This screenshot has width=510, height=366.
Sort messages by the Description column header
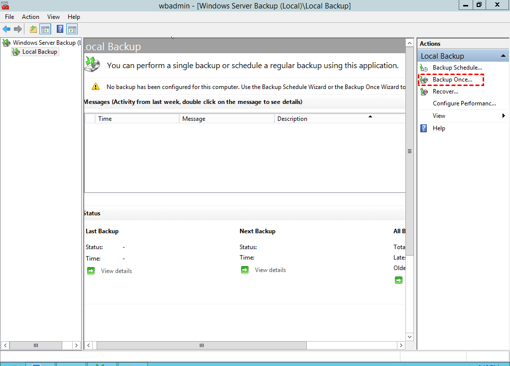pos(292,119)
